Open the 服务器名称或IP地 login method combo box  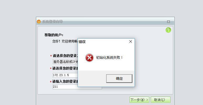click(x=65, y=62)
